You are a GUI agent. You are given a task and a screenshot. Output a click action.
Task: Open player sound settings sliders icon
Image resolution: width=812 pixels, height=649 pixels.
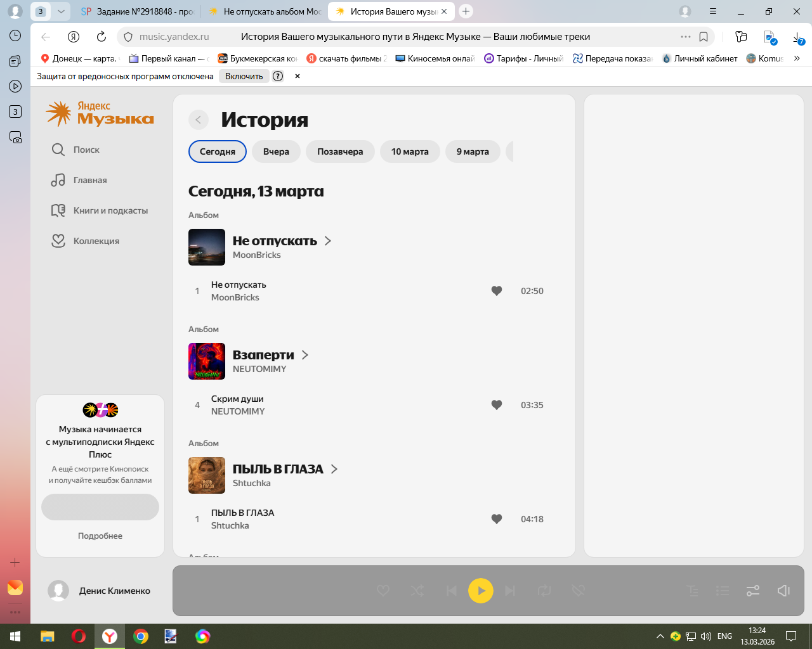click(x=753, y=591)
